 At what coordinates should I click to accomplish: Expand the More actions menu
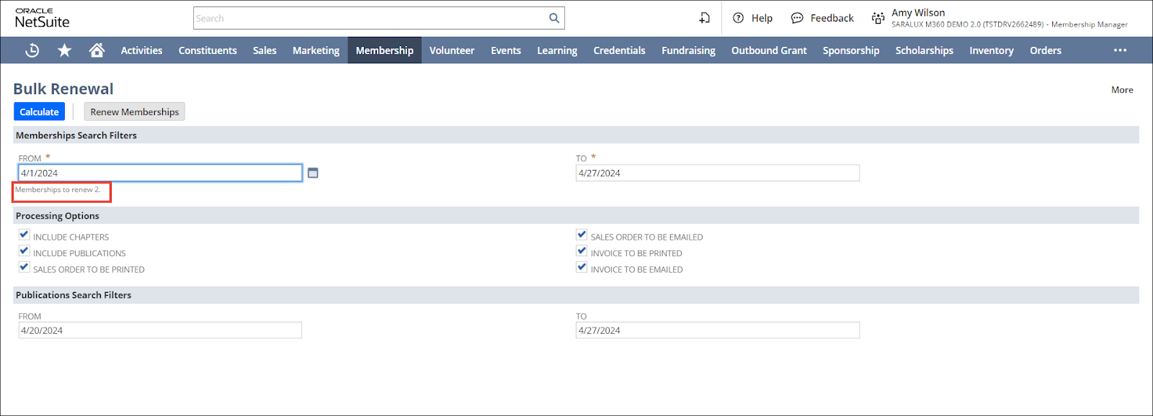click(x=1121, y=90)
